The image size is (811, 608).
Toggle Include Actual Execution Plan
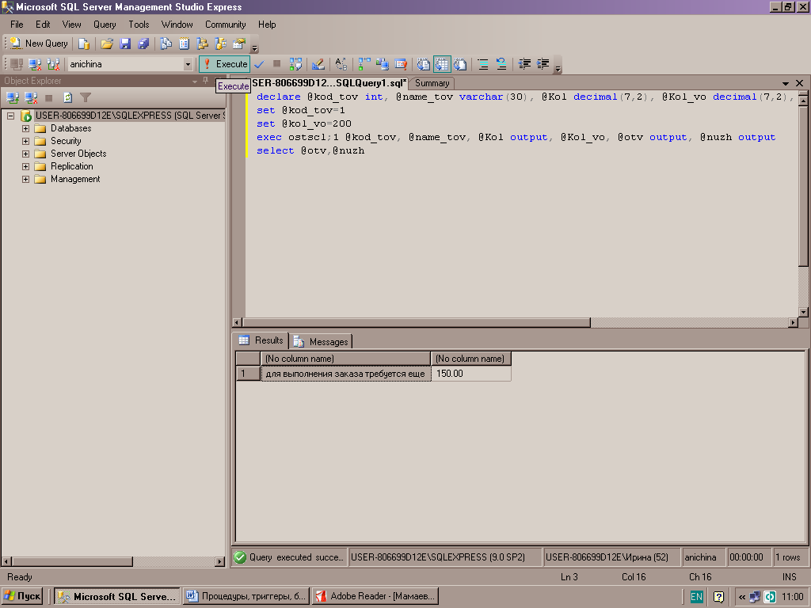(364, 64)
